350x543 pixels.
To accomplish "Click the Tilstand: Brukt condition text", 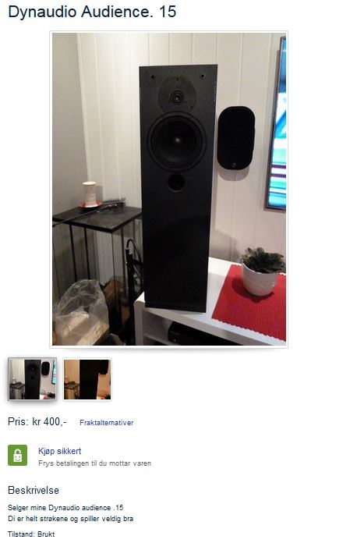I will click(31, 534).
